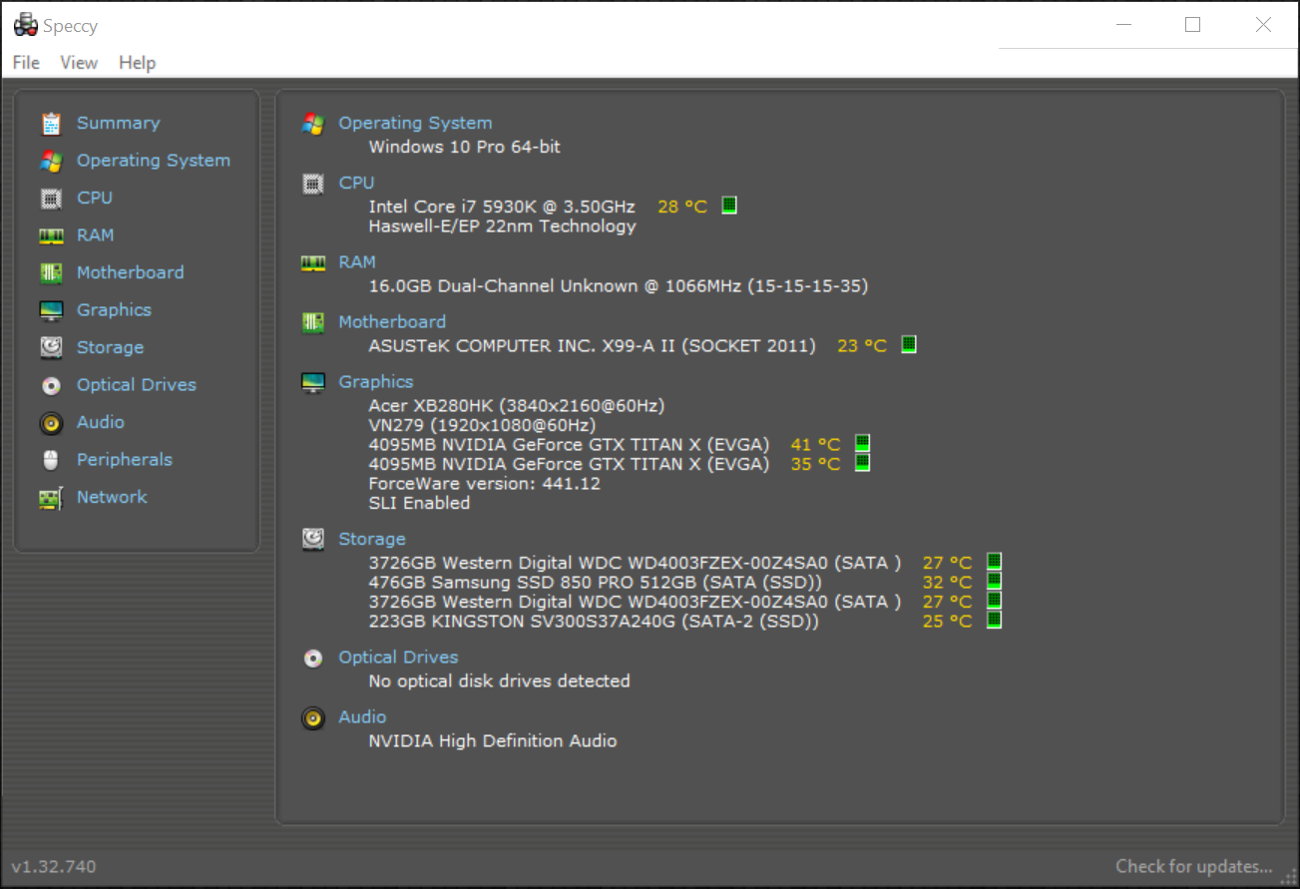
Task: Click the Graphics heading link in summary
Action: coord(376,381)
